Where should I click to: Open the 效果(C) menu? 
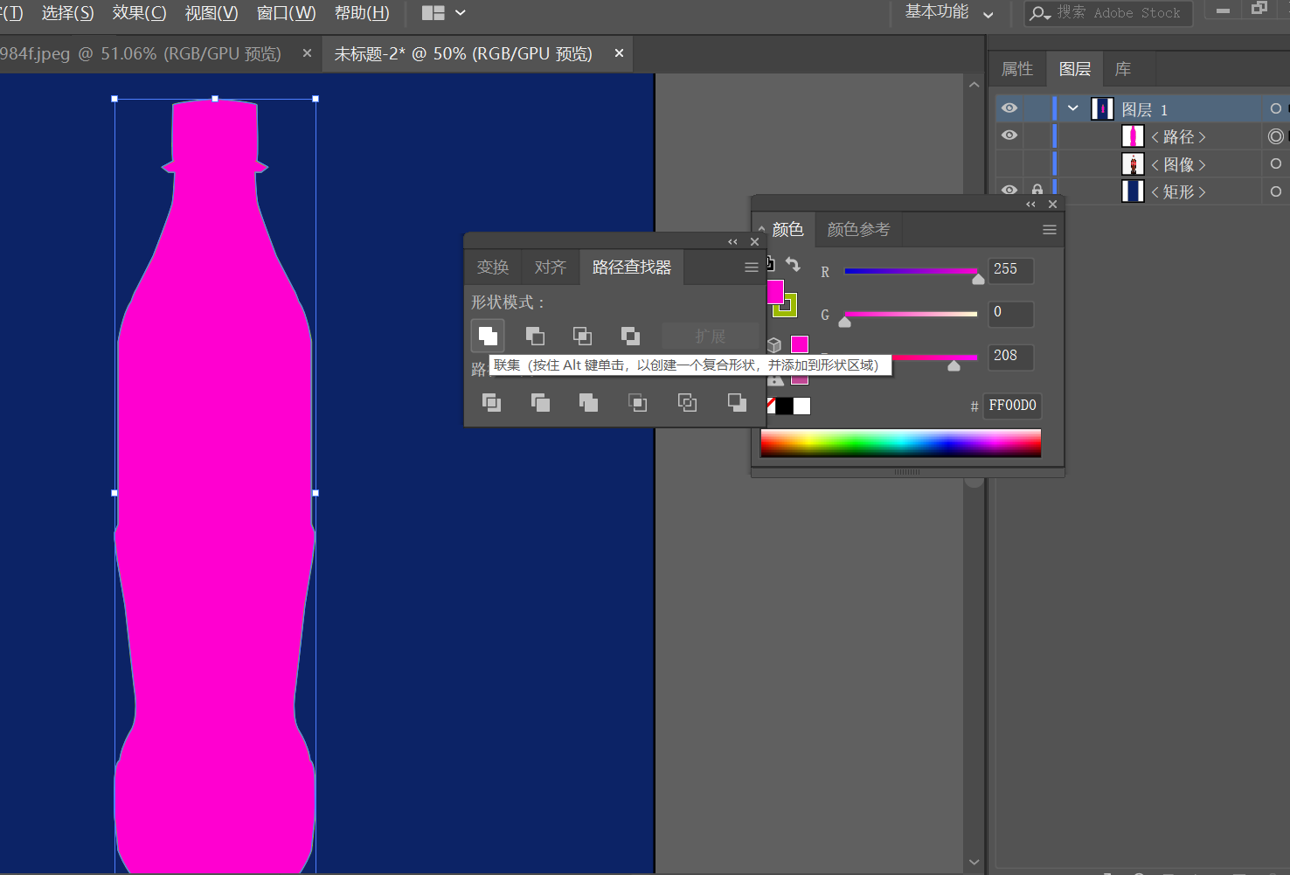(139, 13)
